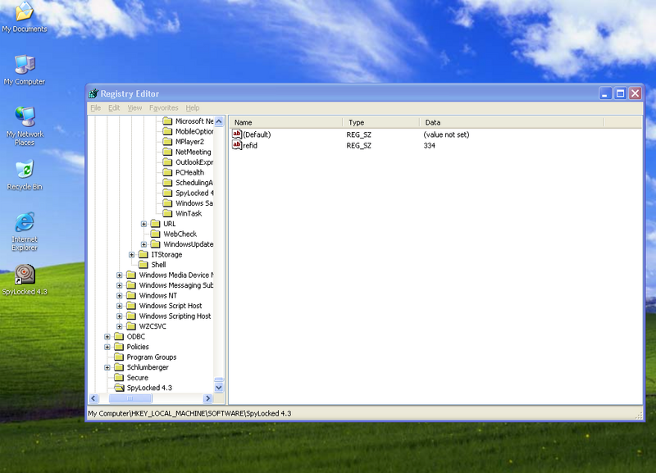This screenshot has height=473, width=656.
Task: Click the ODBC folder icon
Action: [119, 336]
